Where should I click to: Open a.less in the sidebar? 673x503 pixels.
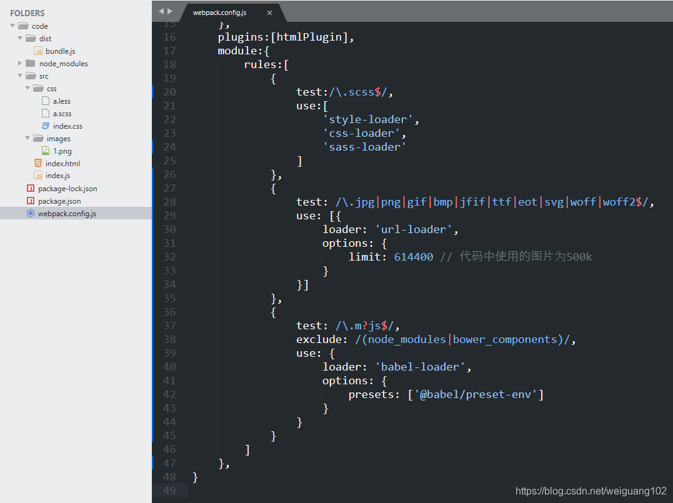62,101
